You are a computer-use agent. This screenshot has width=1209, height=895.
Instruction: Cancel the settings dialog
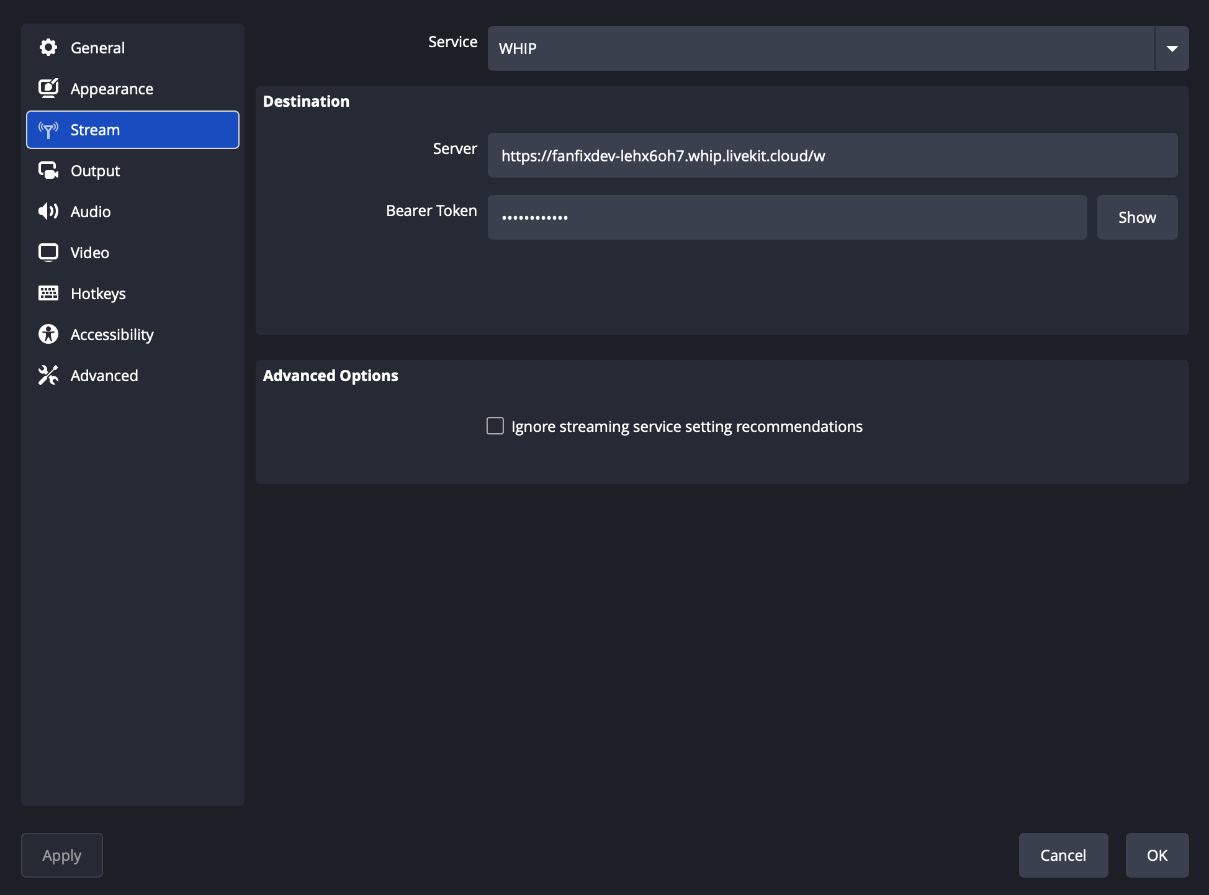coord(1063,855)
